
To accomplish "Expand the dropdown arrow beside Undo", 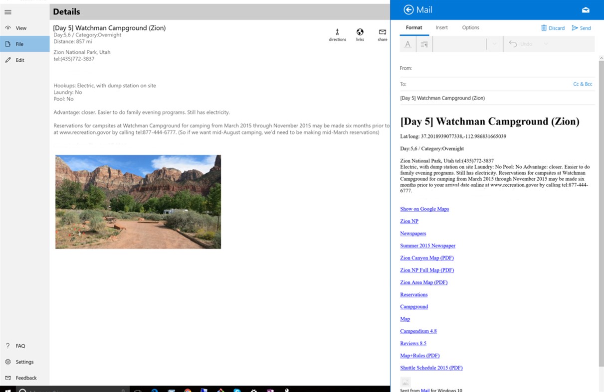I will pyautogui.click(x=546, y=44).
